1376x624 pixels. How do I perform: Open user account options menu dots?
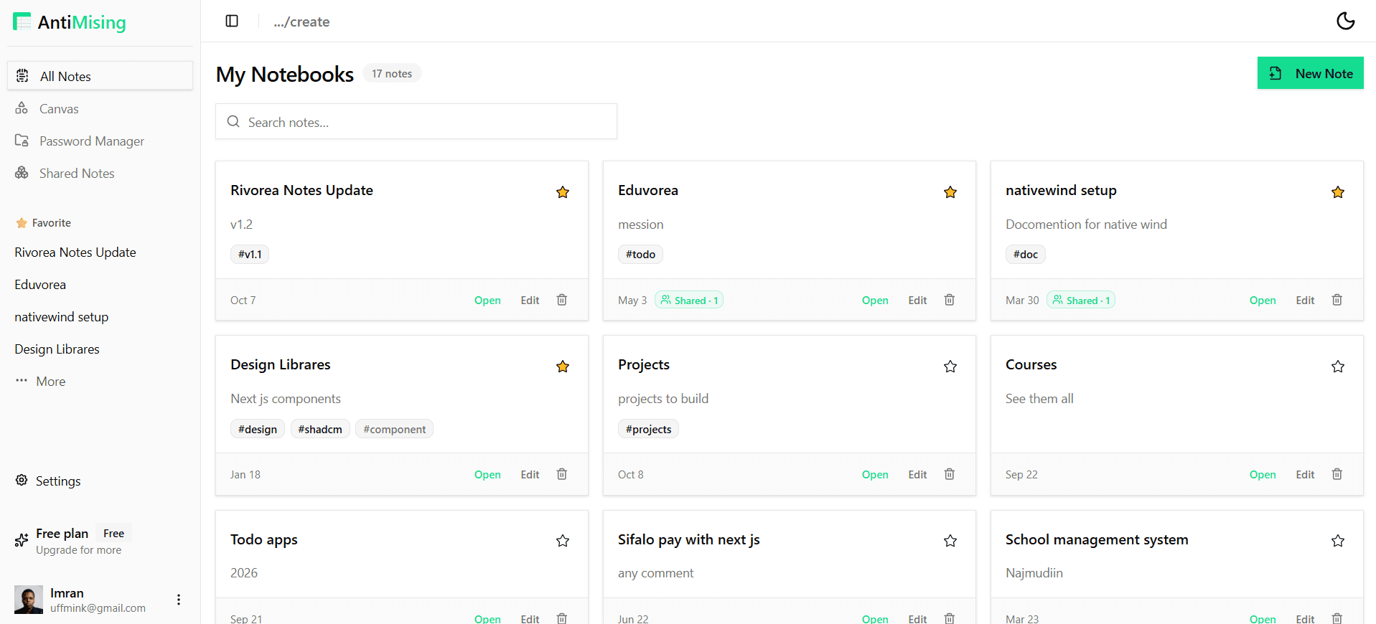179,600
